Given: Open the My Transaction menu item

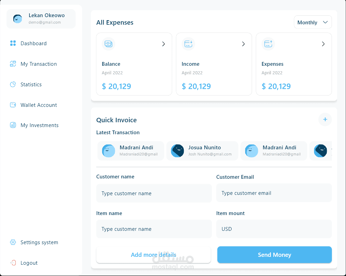Looking at the screenshot, I should (39, 64).
